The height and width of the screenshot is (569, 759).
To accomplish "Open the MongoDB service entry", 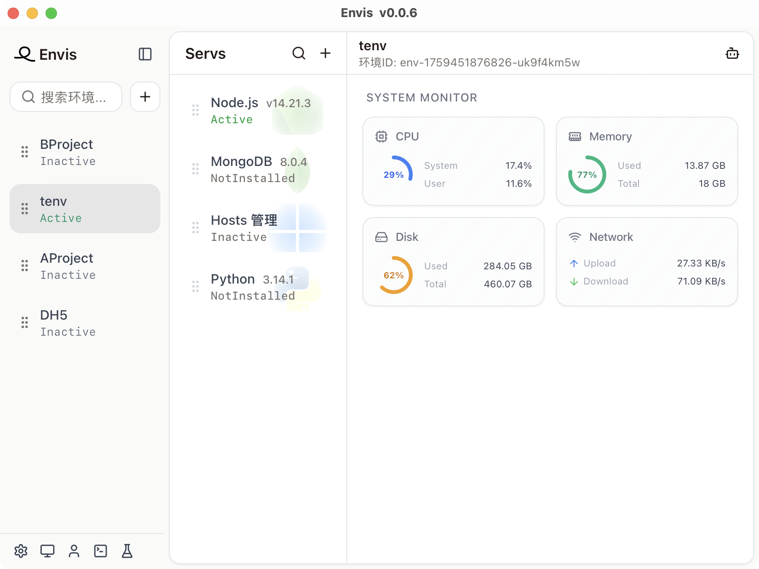I will coord(259,169).
